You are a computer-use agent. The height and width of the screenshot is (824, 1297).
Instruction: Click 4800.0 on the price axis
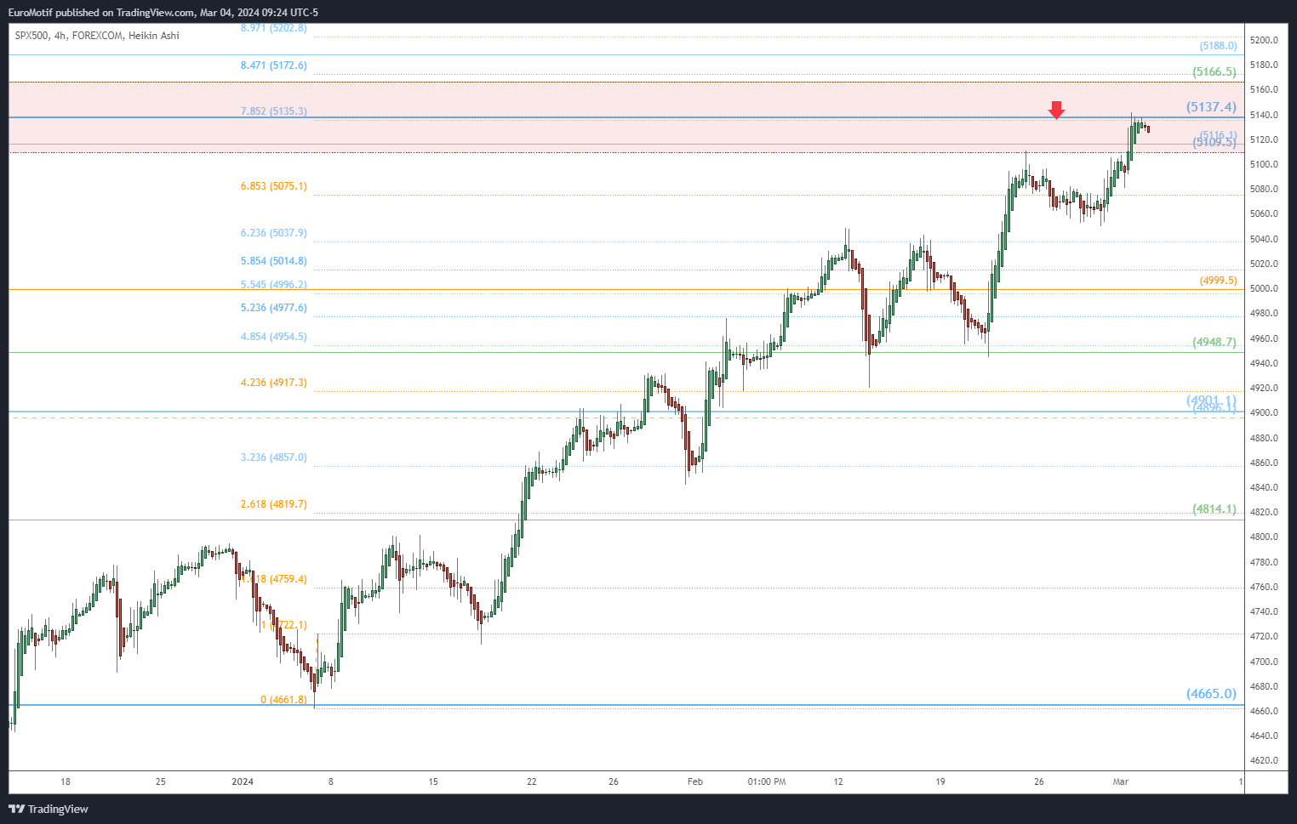1264,537
